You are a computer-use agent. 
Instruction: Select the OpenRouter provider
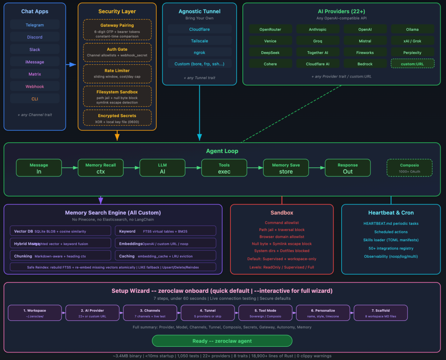pos(270,29)
